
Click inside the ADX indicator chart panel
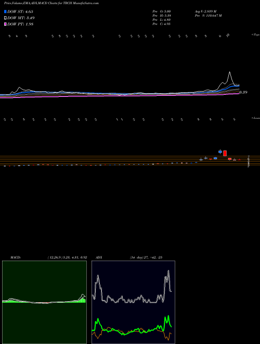pyautogui.click(x=133, y=302)
